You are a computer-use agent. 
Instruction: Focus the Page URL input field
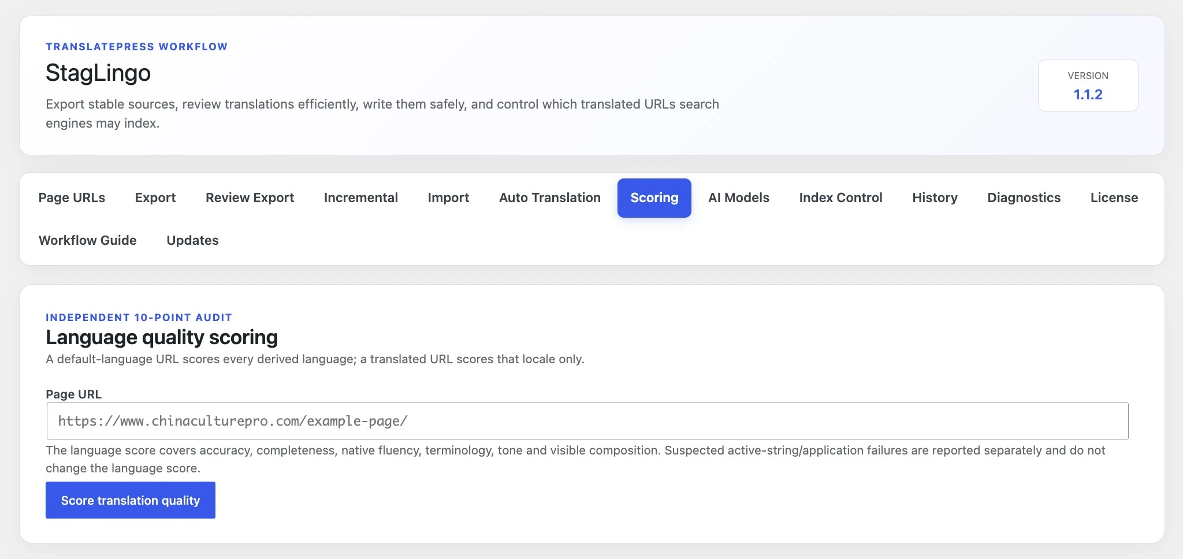587,421
